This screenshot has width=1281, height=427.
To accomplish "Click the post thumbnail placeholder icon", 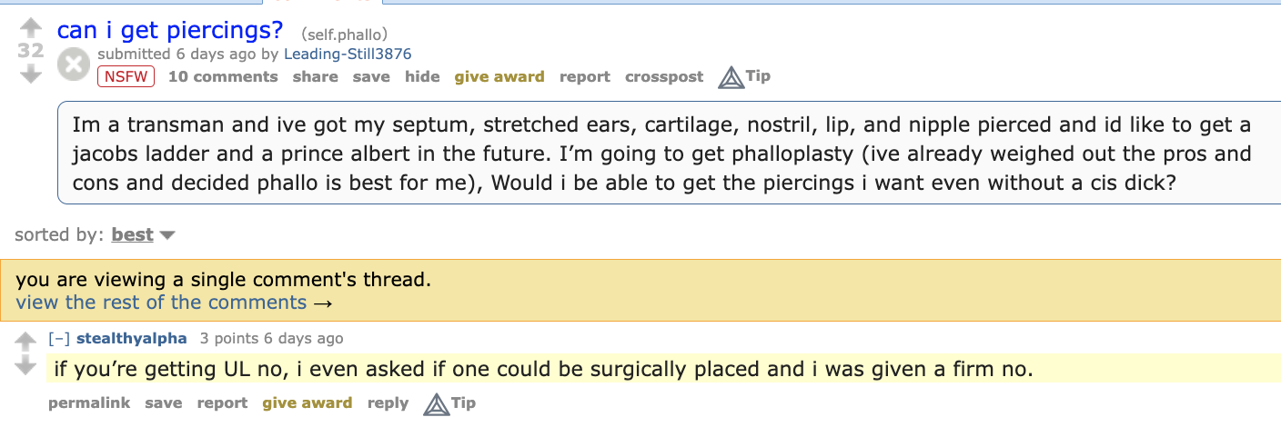I will (74, 65).
